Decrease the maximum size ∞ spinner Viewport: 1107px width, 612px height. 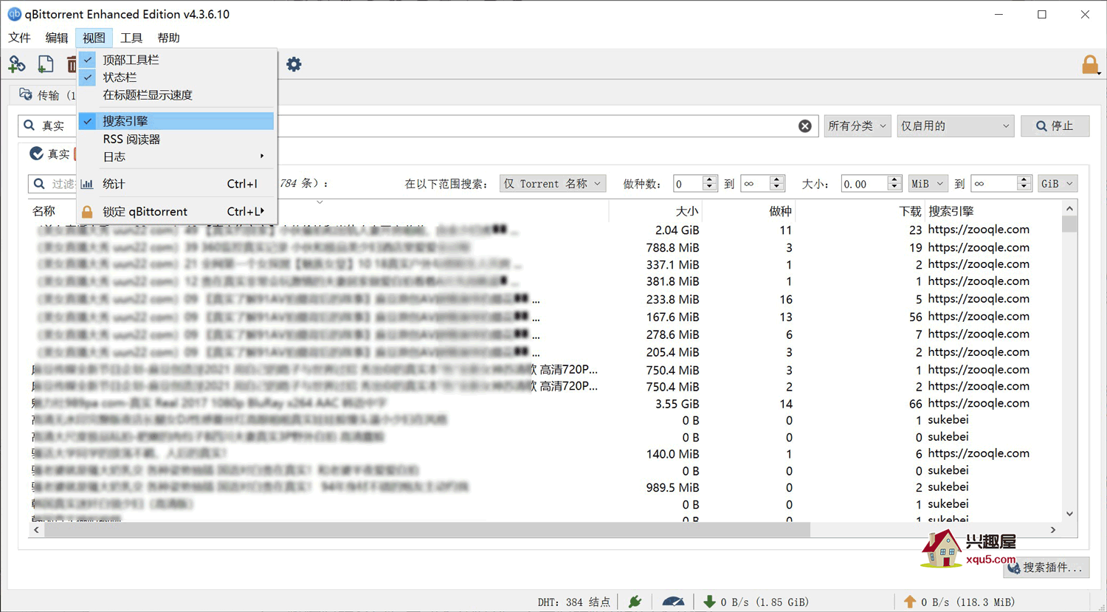(x=1024, y=188)
